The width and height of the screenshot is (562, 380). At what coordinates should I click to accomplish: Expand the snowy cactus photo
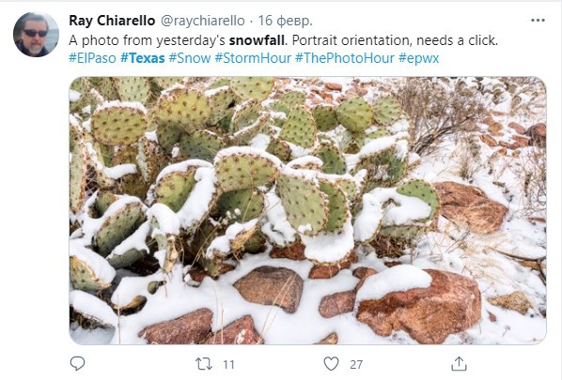[x=307, y=210]
